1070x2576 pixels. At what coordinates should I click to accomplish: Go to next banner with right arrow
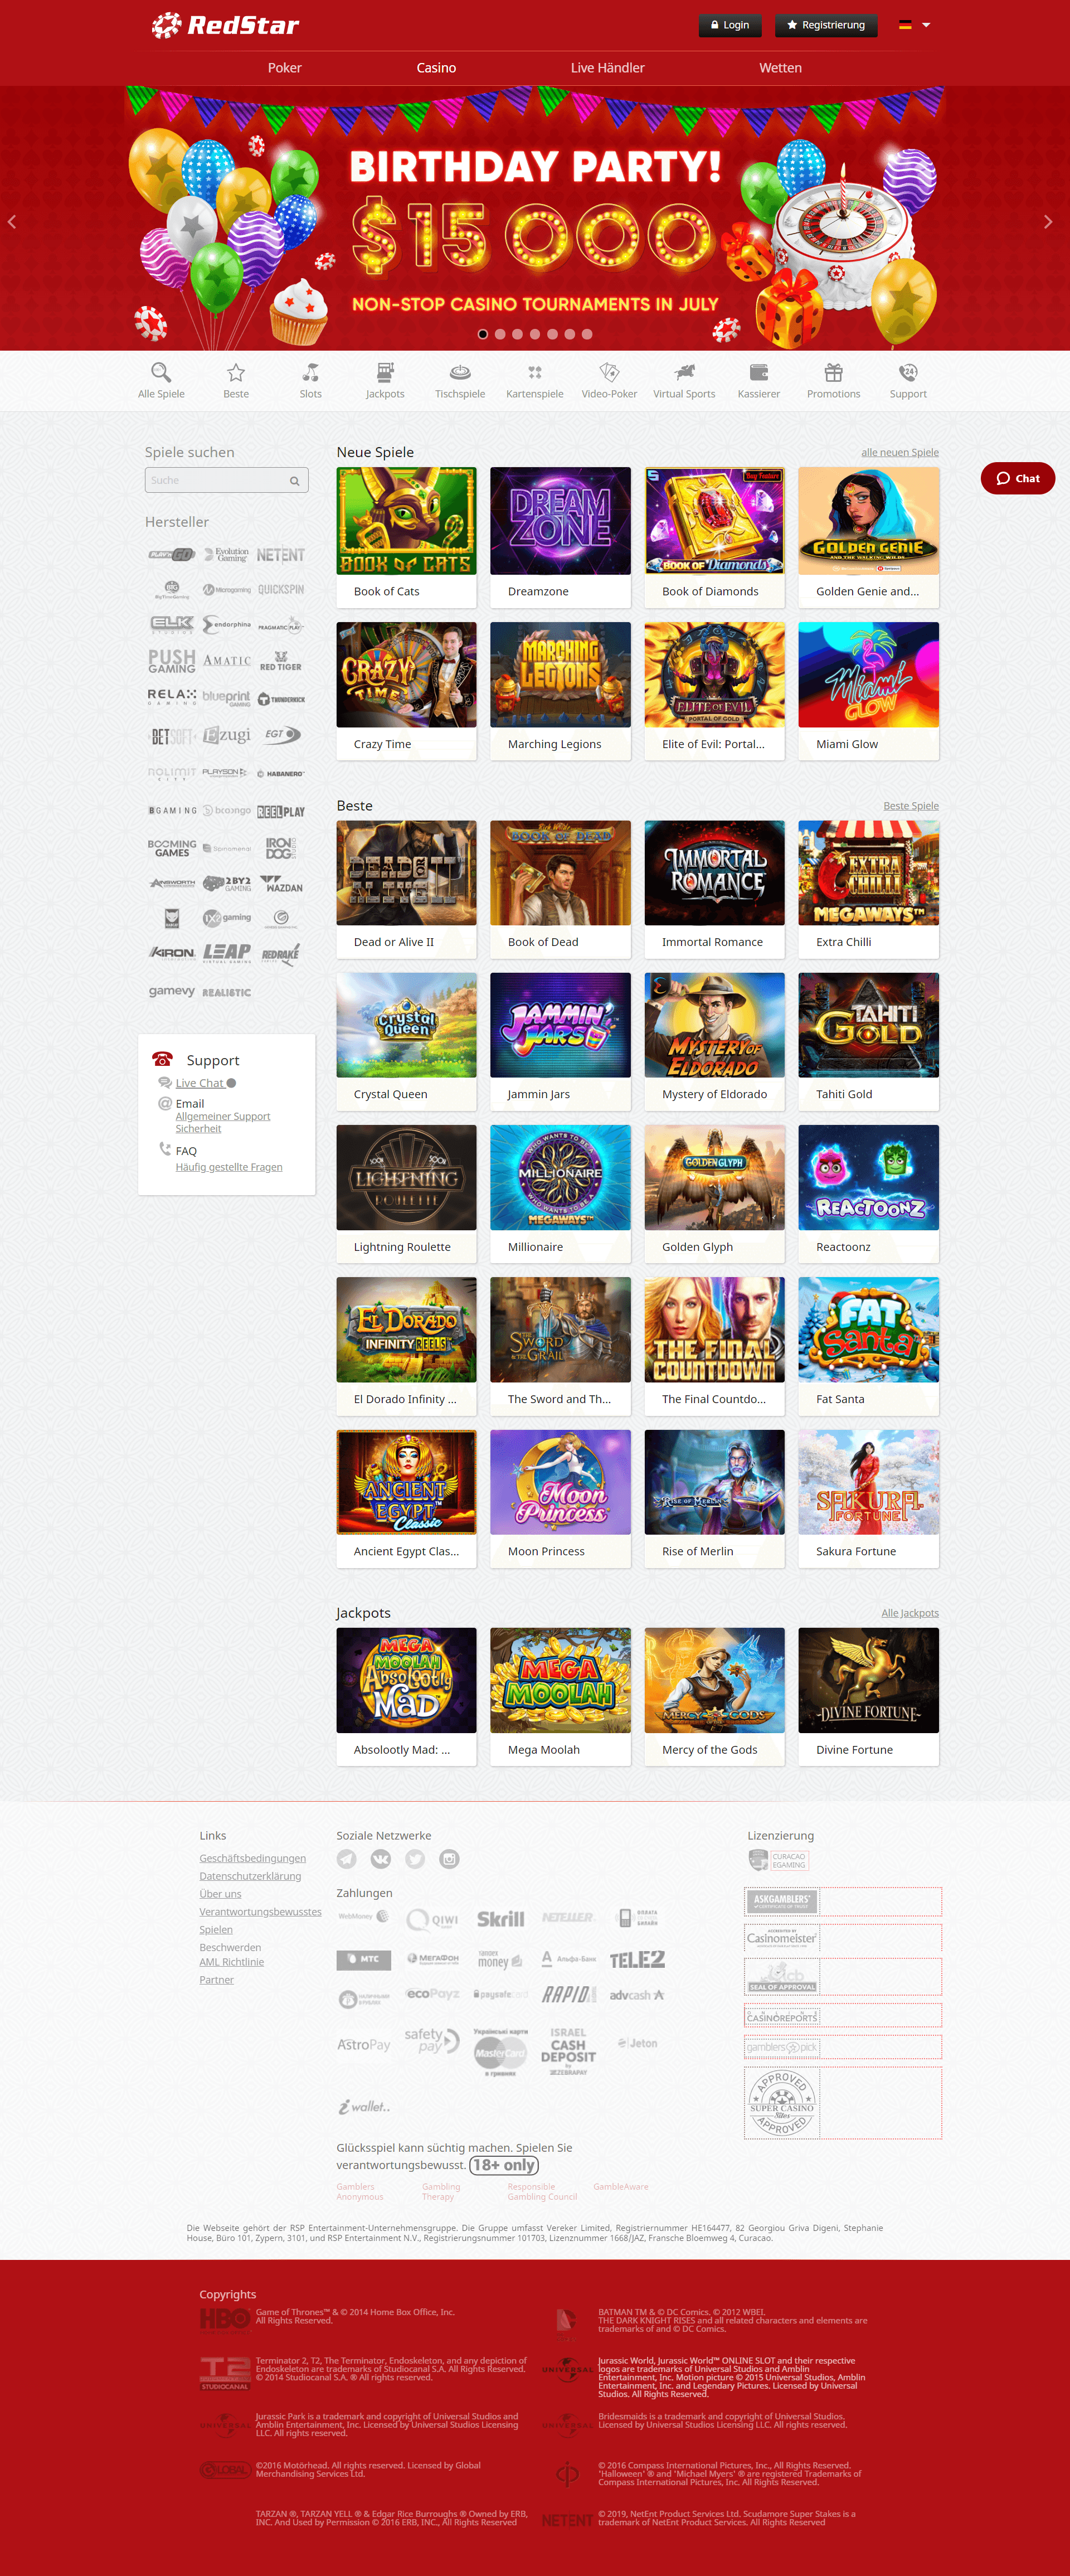[1047, 222]
